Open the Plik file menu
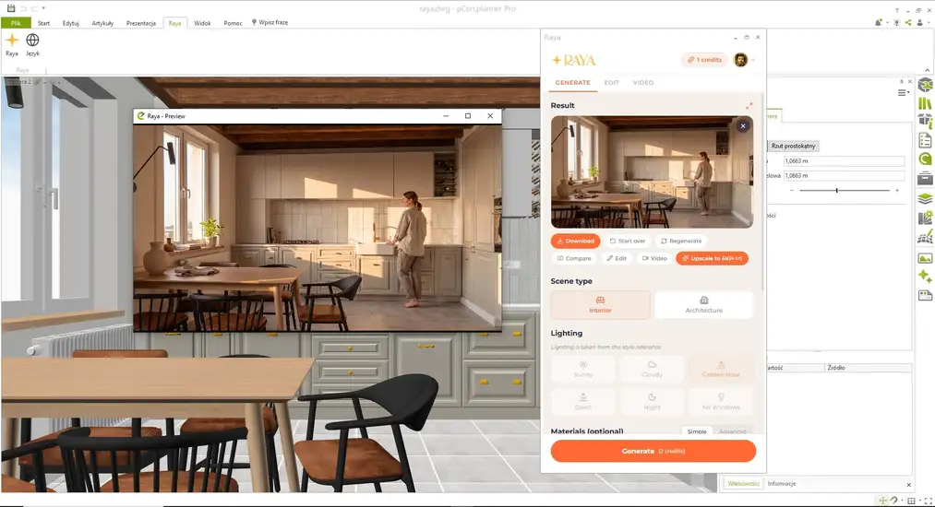This screenshot has height=507, width=935. click(16, 23)
